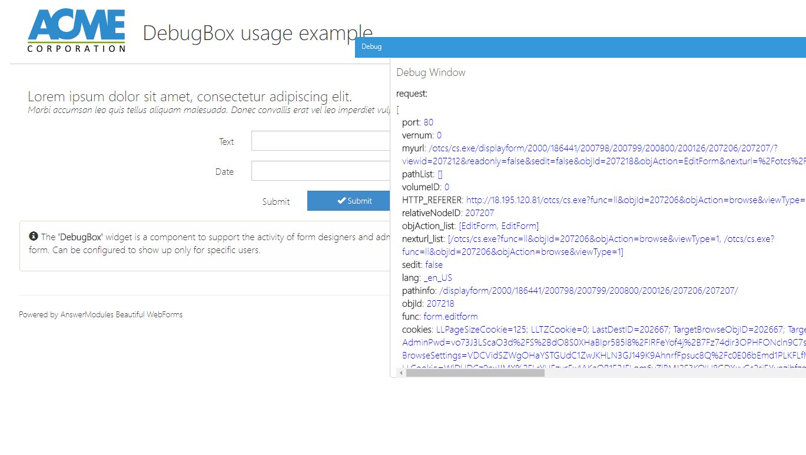Screen dimensions: 806x455
Task: Click the ACME Corporation logo
Action: [77, 31]
